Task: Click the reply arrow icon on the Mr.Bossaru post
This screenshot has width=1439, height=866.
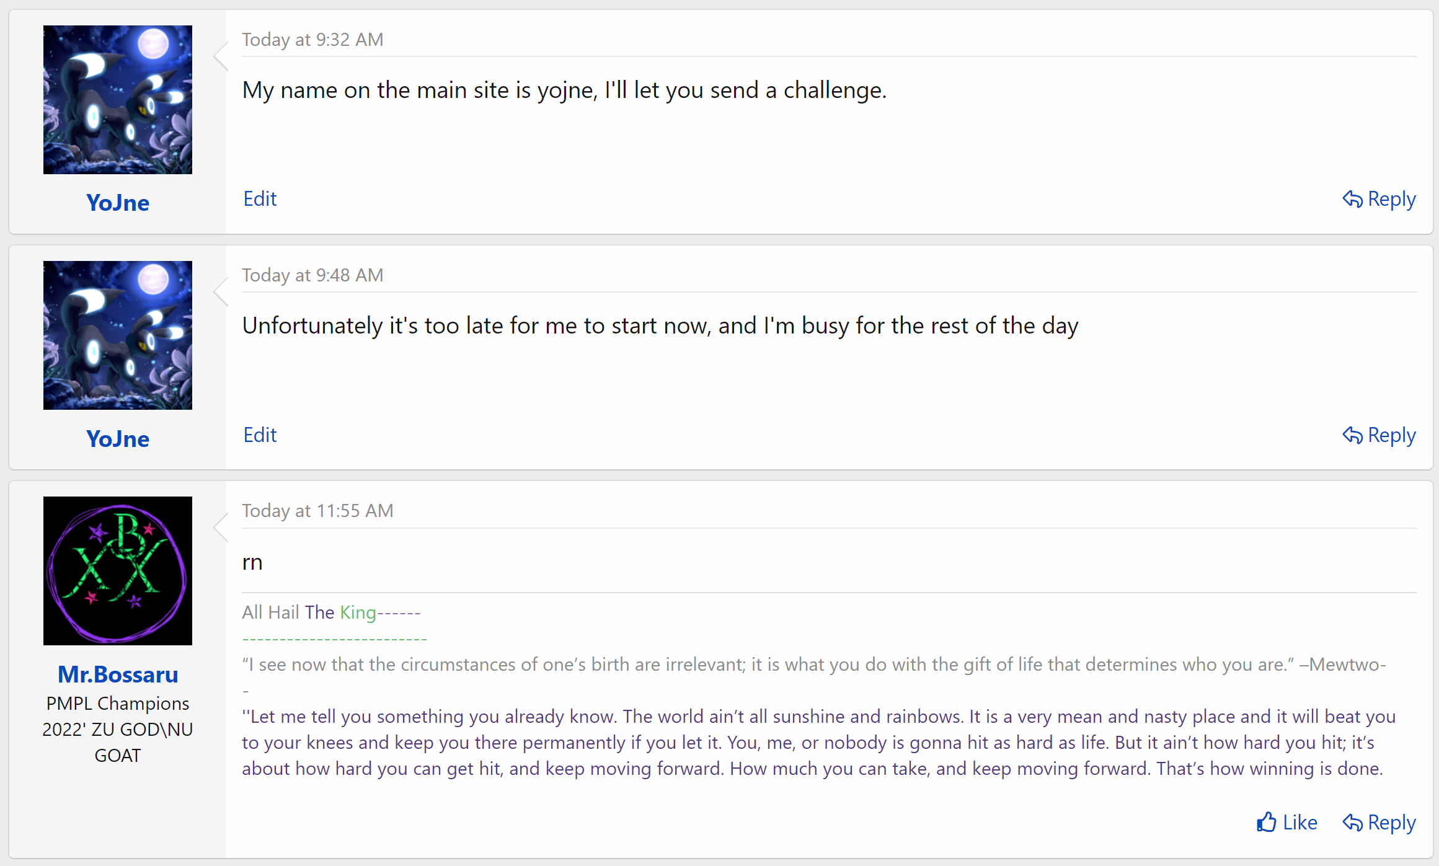Action: (1352, 823)
